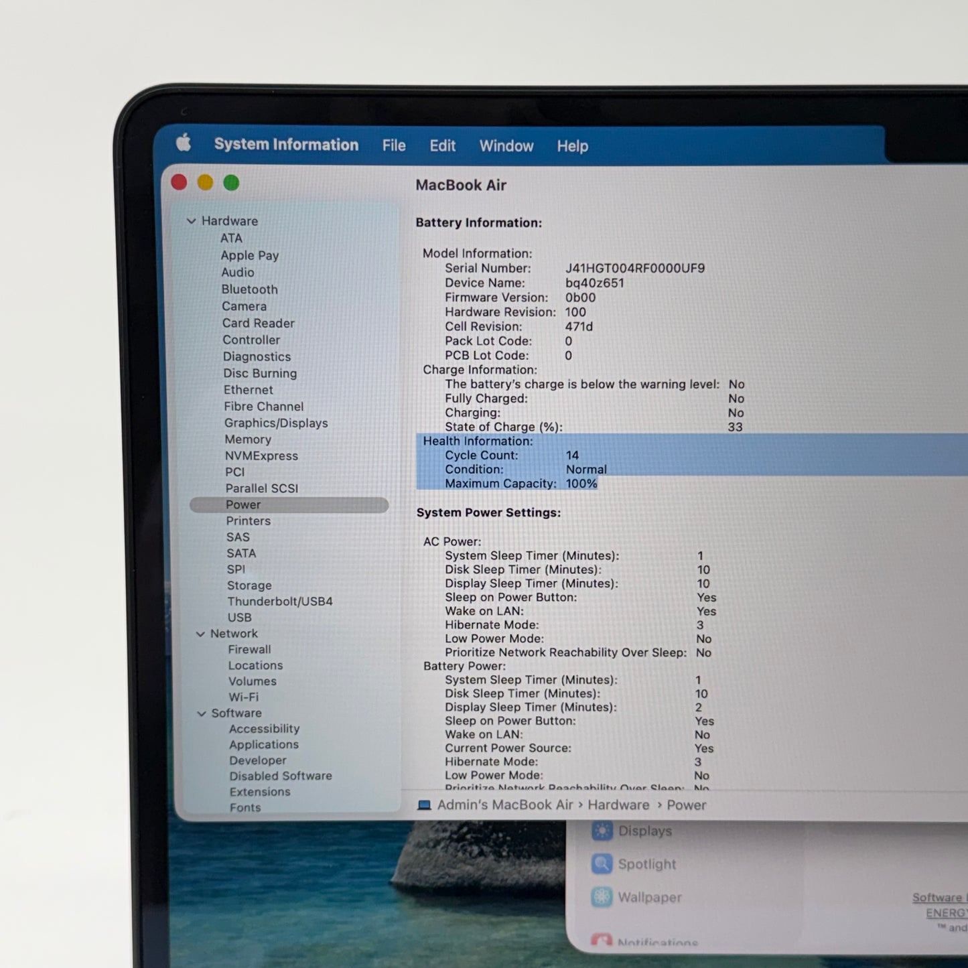The image size is (968, 968).
Task: Select Applications under Software
Action: 264,744
